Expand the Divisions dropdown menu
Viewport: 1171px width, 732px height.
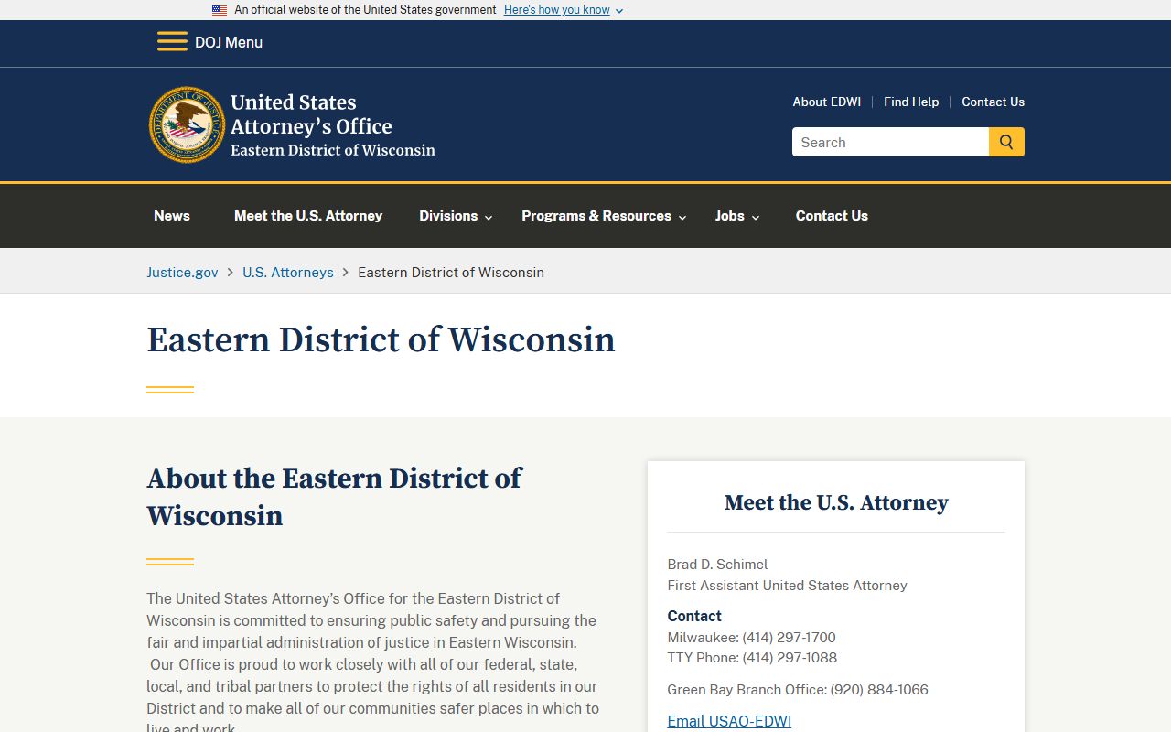pos(456,216)
